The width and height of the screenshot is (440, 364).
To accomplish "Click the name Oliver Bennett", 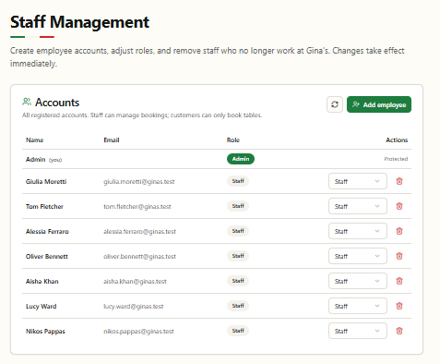I will click(x=47, y=256).
